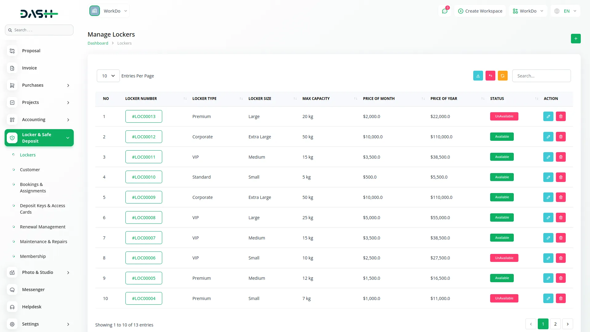Click the delete trash icon for #LOC00012

pyautogui.click(x=561, y=136)
